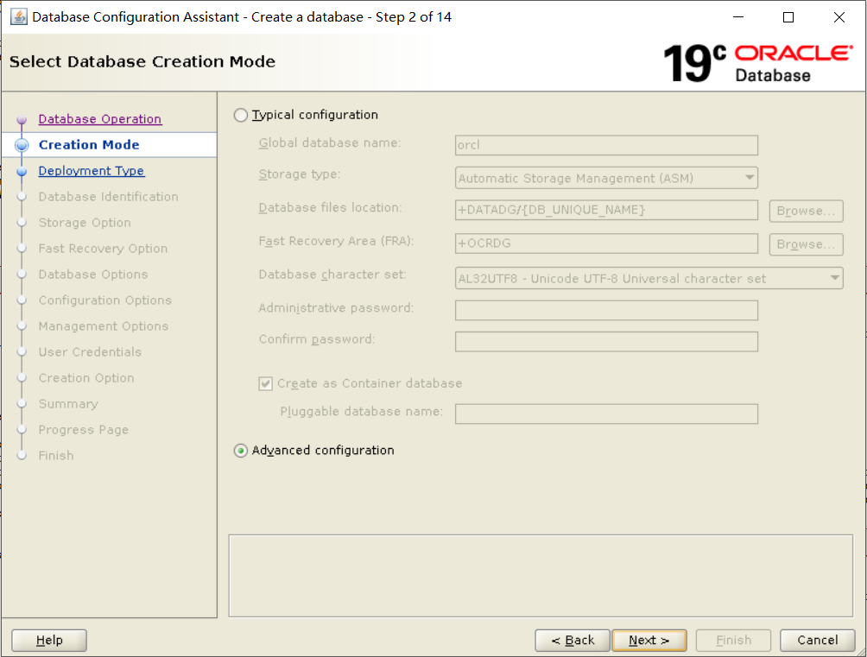Click Fast Recovery Option step
This screenshot has height=657, width=867.
tap(103, 249)
